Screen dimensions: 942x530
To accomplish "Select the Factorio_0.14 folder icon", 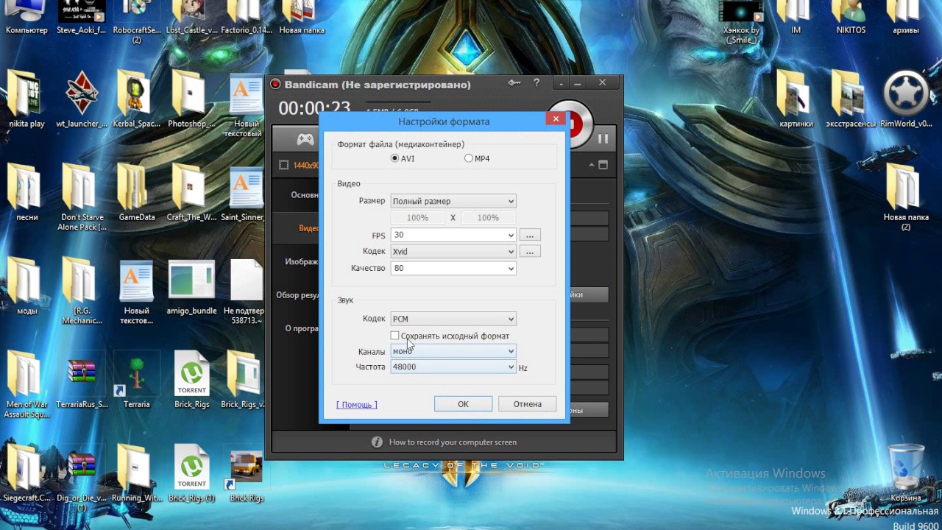I will coord(246,18).
